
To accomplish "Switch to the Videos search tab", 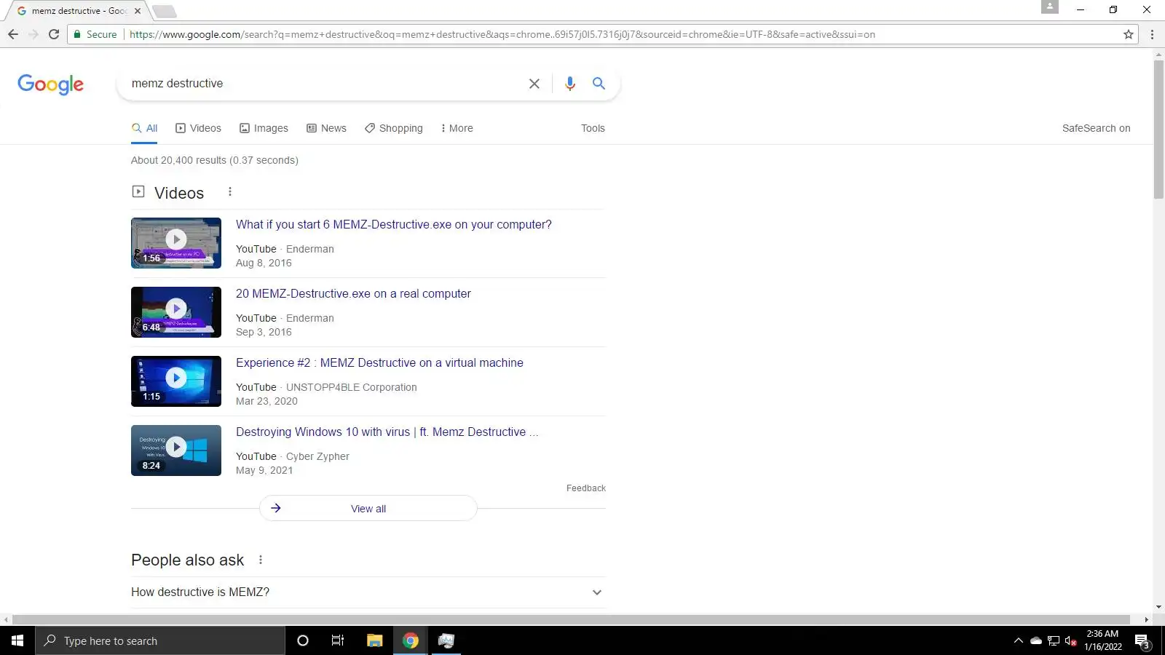I will [x=198, y=128].
